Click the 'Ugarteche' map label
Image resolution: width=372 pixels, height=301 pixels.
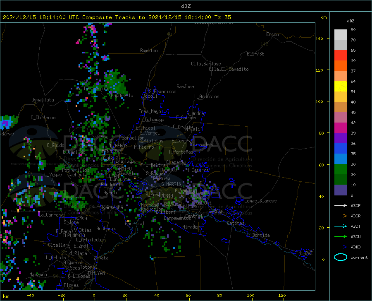[112, 207]
